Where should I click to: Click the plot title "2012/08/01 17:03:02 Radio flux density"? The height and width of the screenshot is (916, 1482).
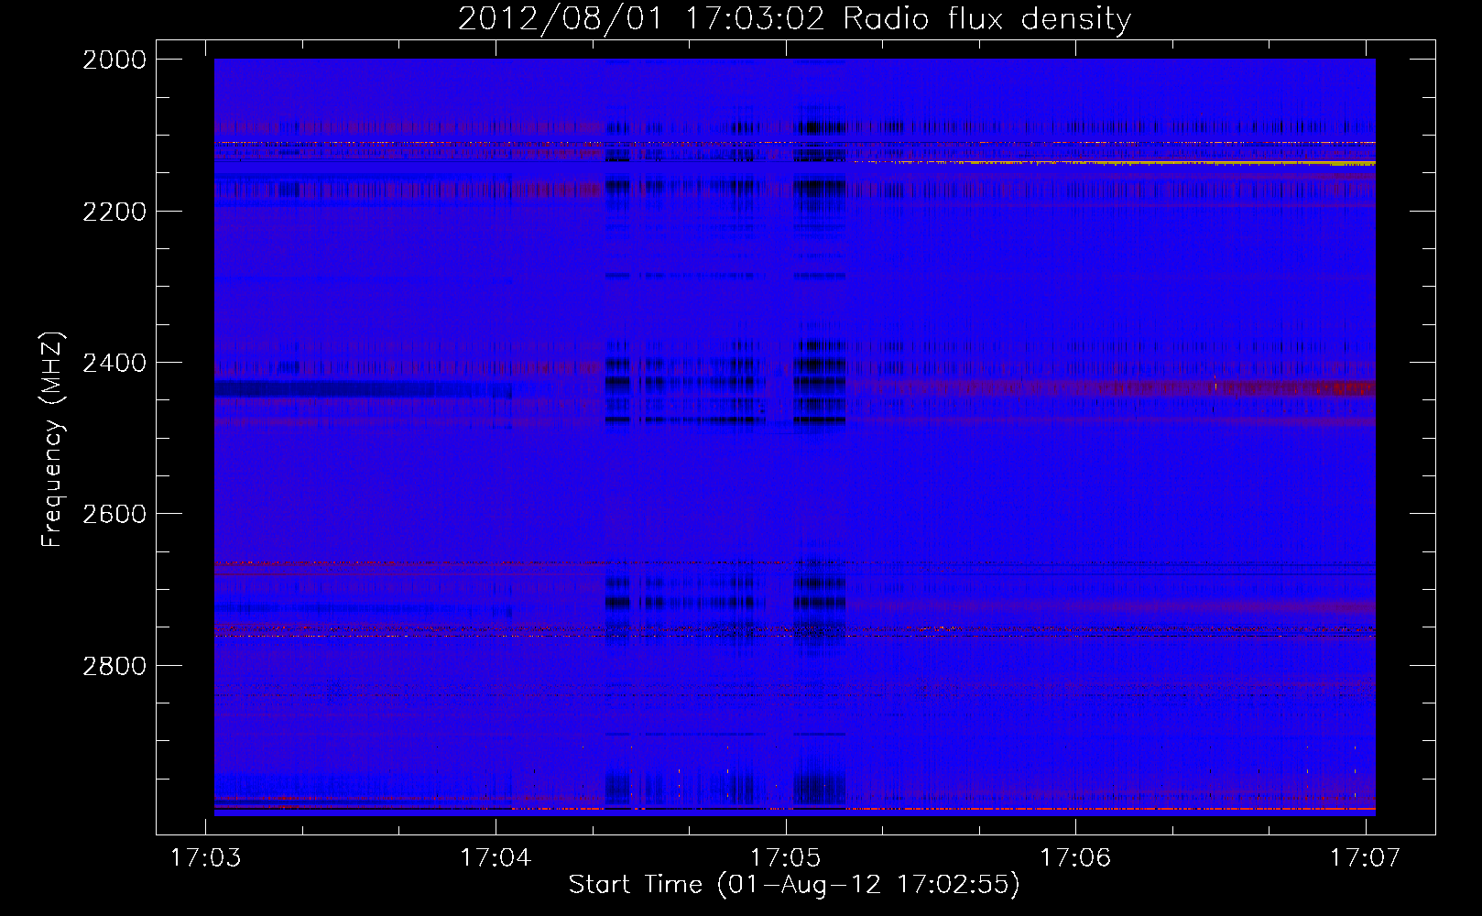click(x=794, y=19)
